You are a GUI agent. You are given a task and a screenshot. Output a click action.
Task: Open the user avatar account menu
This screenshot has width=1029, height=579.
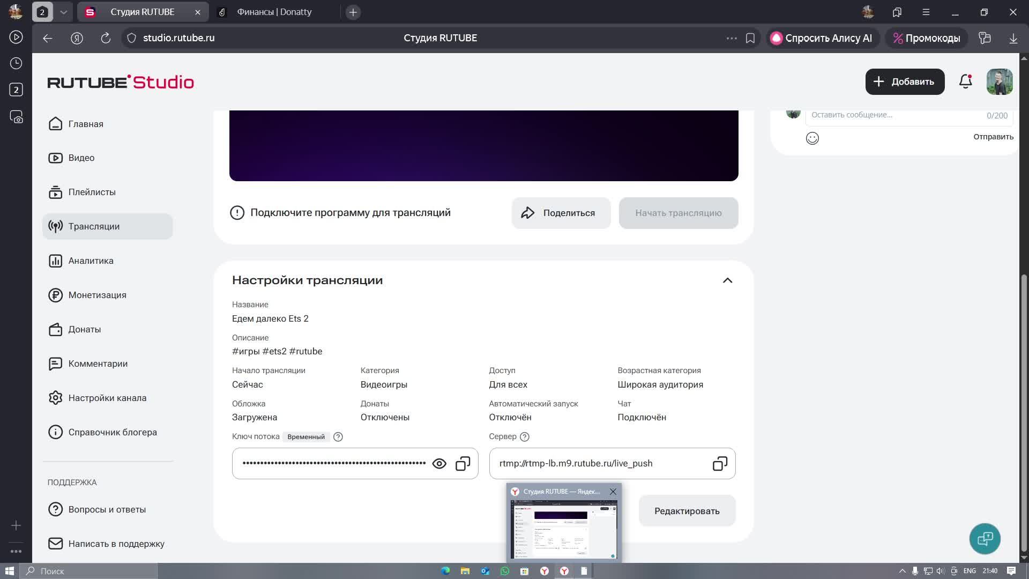pos(999,81)
